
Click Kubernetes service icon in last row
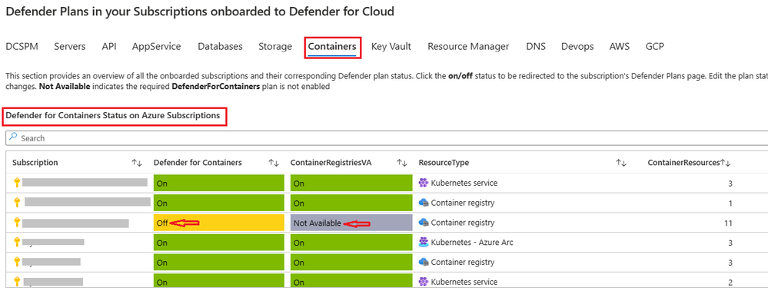tap(424, 282)
